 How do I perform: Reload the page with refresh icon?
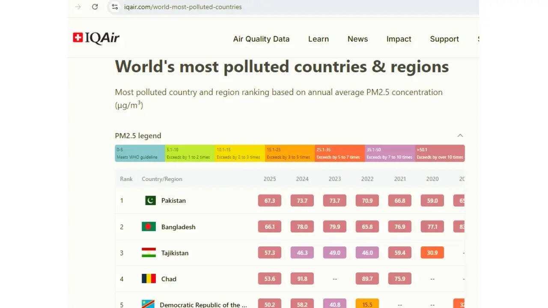(95, 7)
